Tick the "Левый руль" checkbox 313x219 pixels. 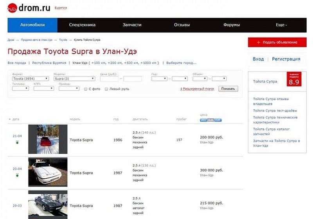[x=106, y=89]
